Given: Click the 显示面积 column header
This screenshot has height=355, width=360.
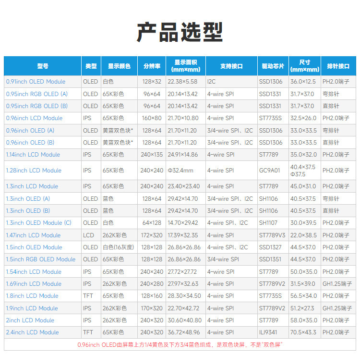Looking at the screenshot, I should coord(186,66).
